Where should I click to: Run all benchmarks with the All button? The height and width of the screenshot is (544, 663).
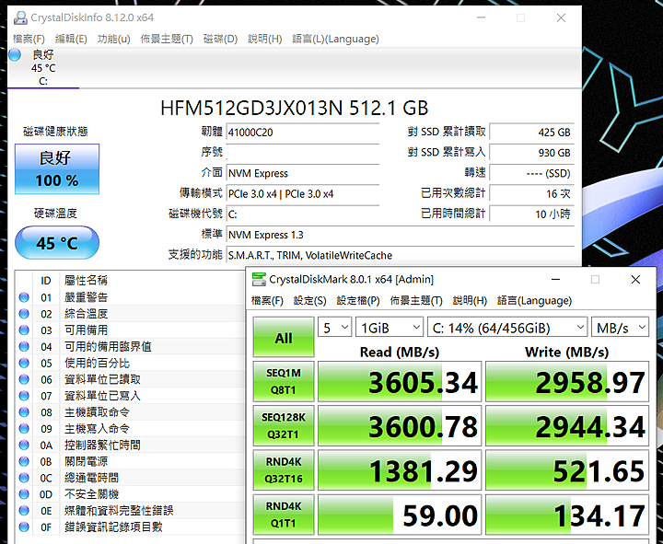click(x=284, y=337)
